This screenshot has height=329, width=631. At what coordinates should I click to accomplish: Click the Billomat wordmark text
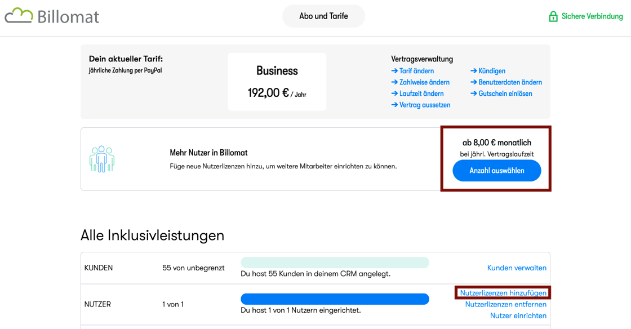68,17
